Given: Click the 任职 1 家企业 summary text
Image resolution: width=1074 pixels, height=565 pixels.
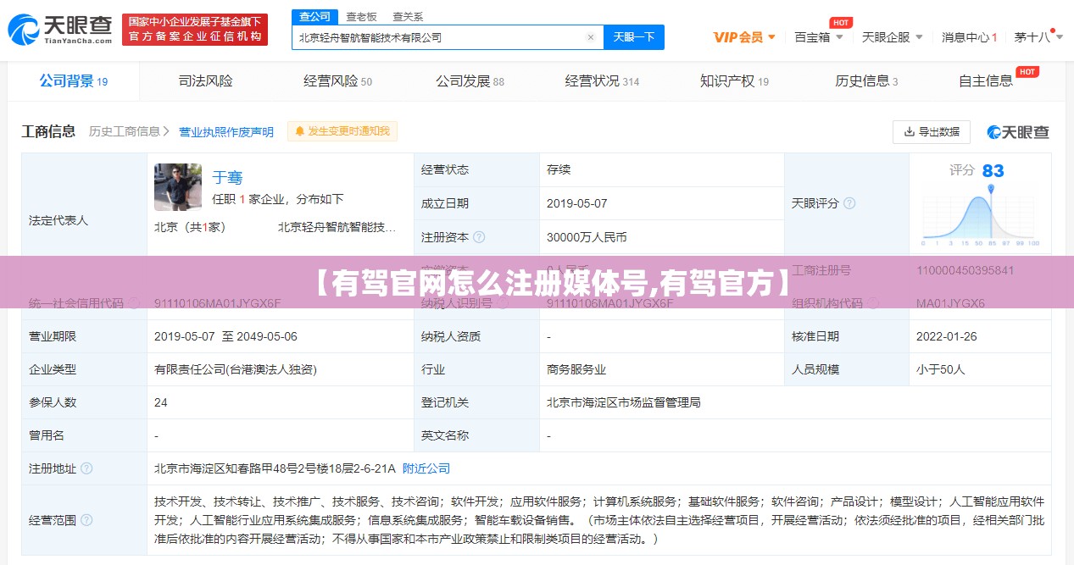Looking at the screenshot, I should pyautogui.click(x=278, y=199).
